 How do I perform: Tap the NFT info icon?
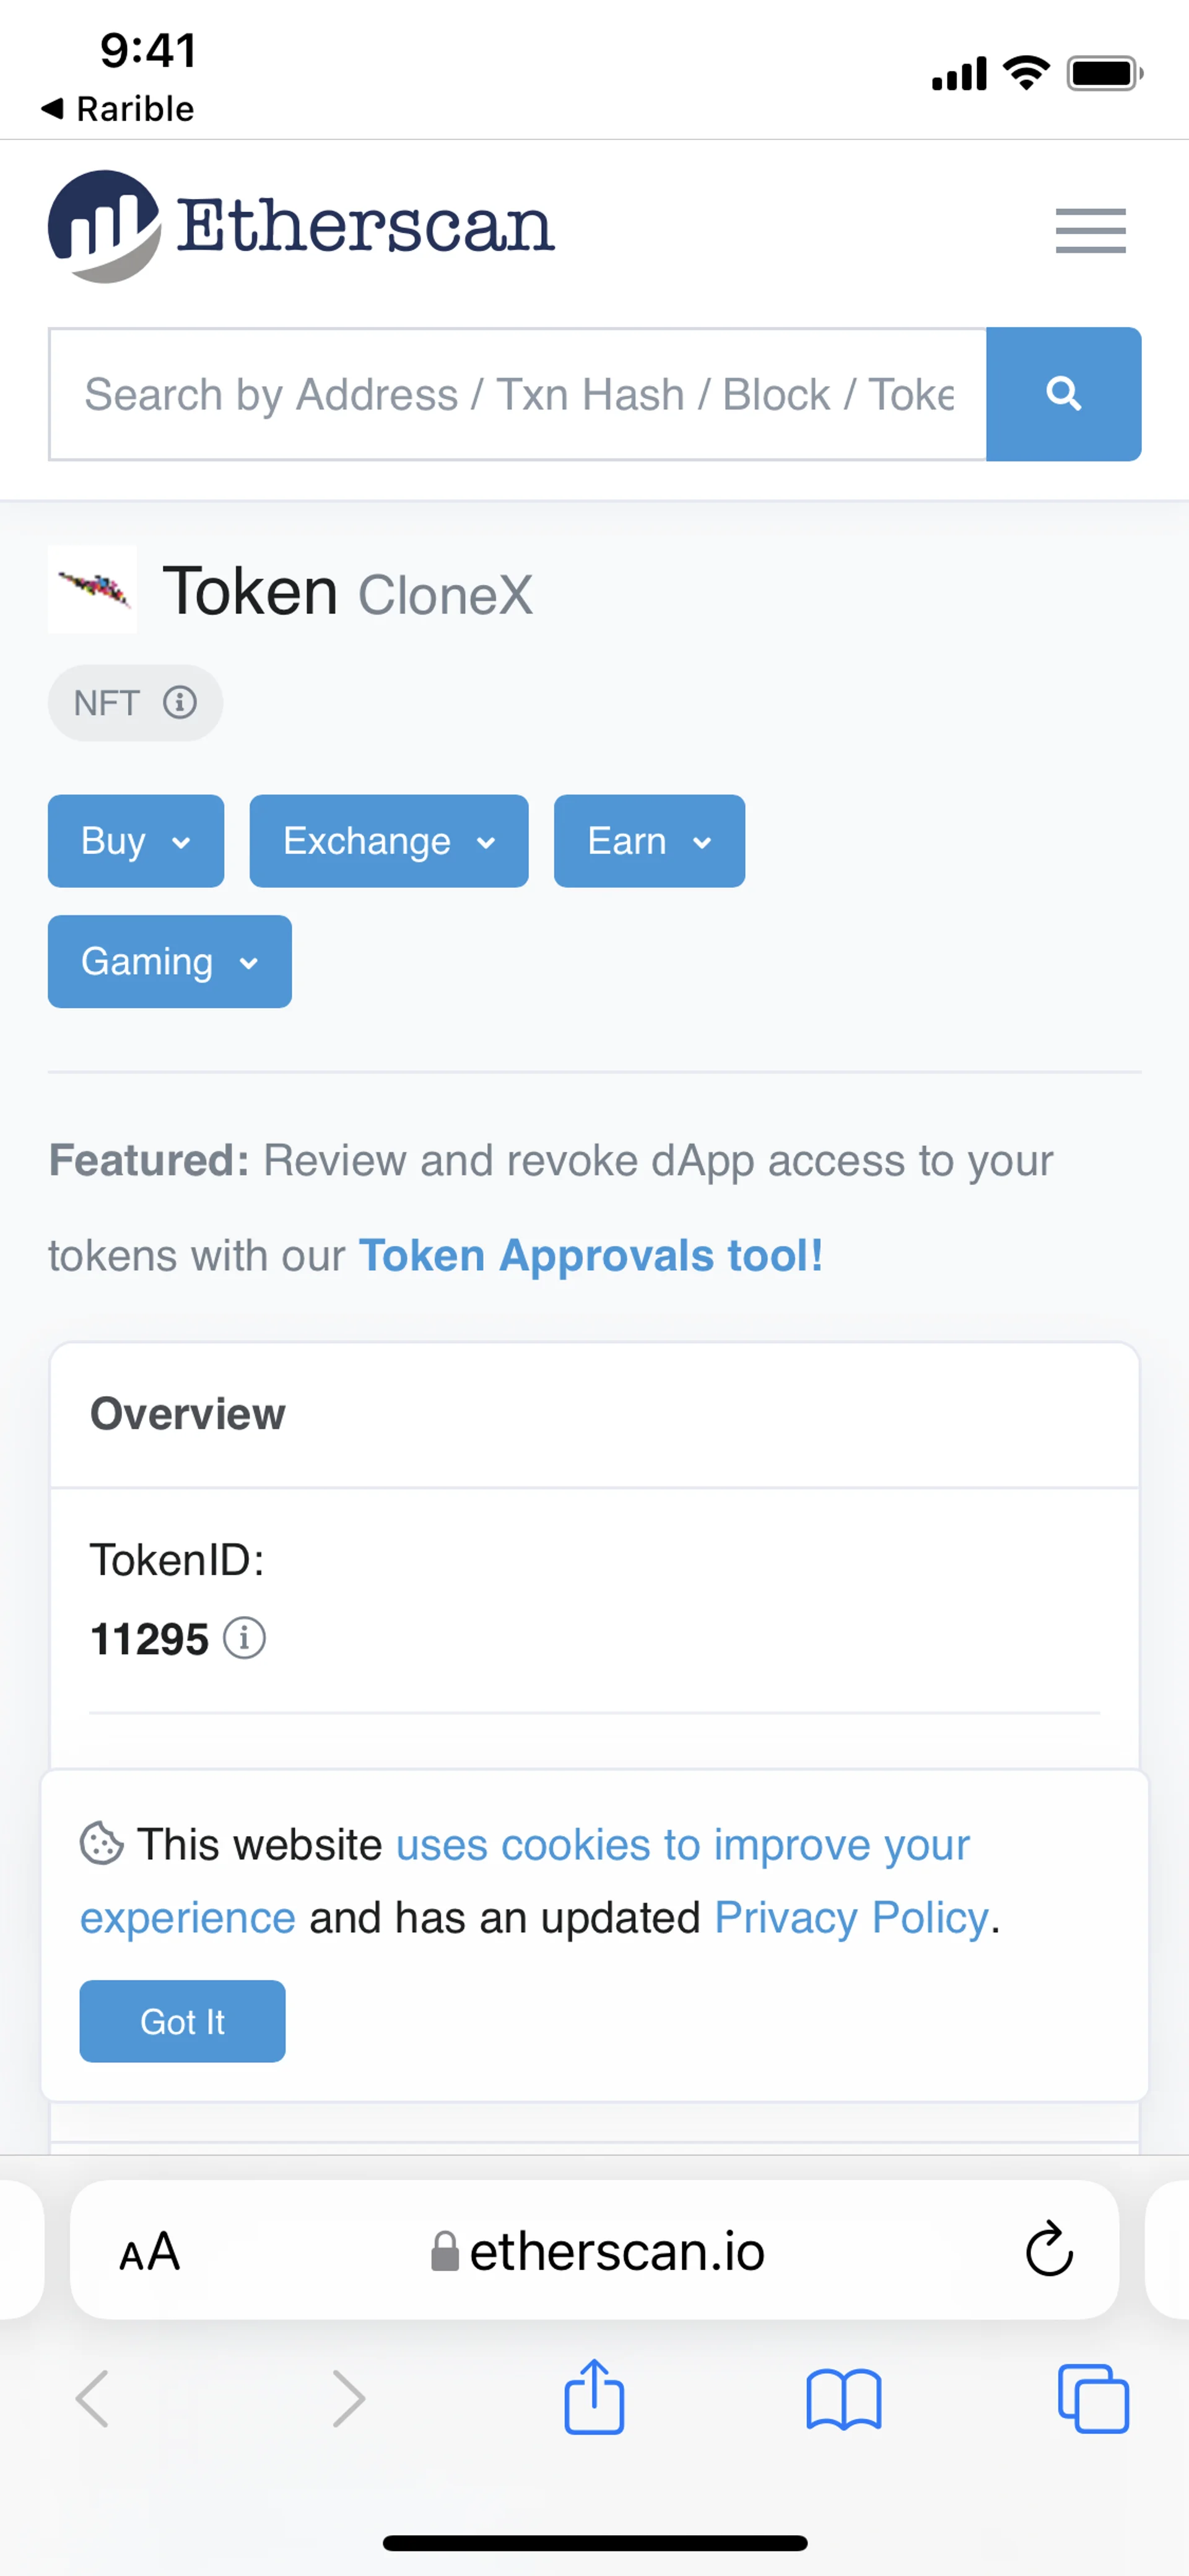(x=180, y=702)
